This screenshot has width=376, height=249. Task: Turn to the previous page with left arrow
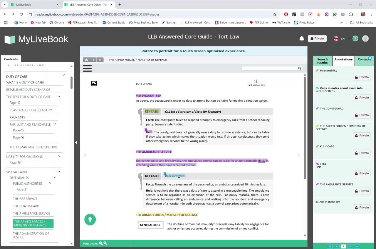(x=85, y=155)
